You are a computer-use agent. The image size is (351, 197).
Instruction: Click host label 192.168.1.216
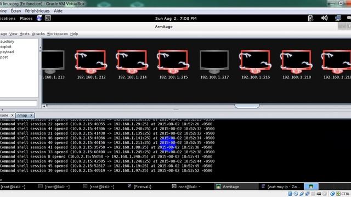256,77
